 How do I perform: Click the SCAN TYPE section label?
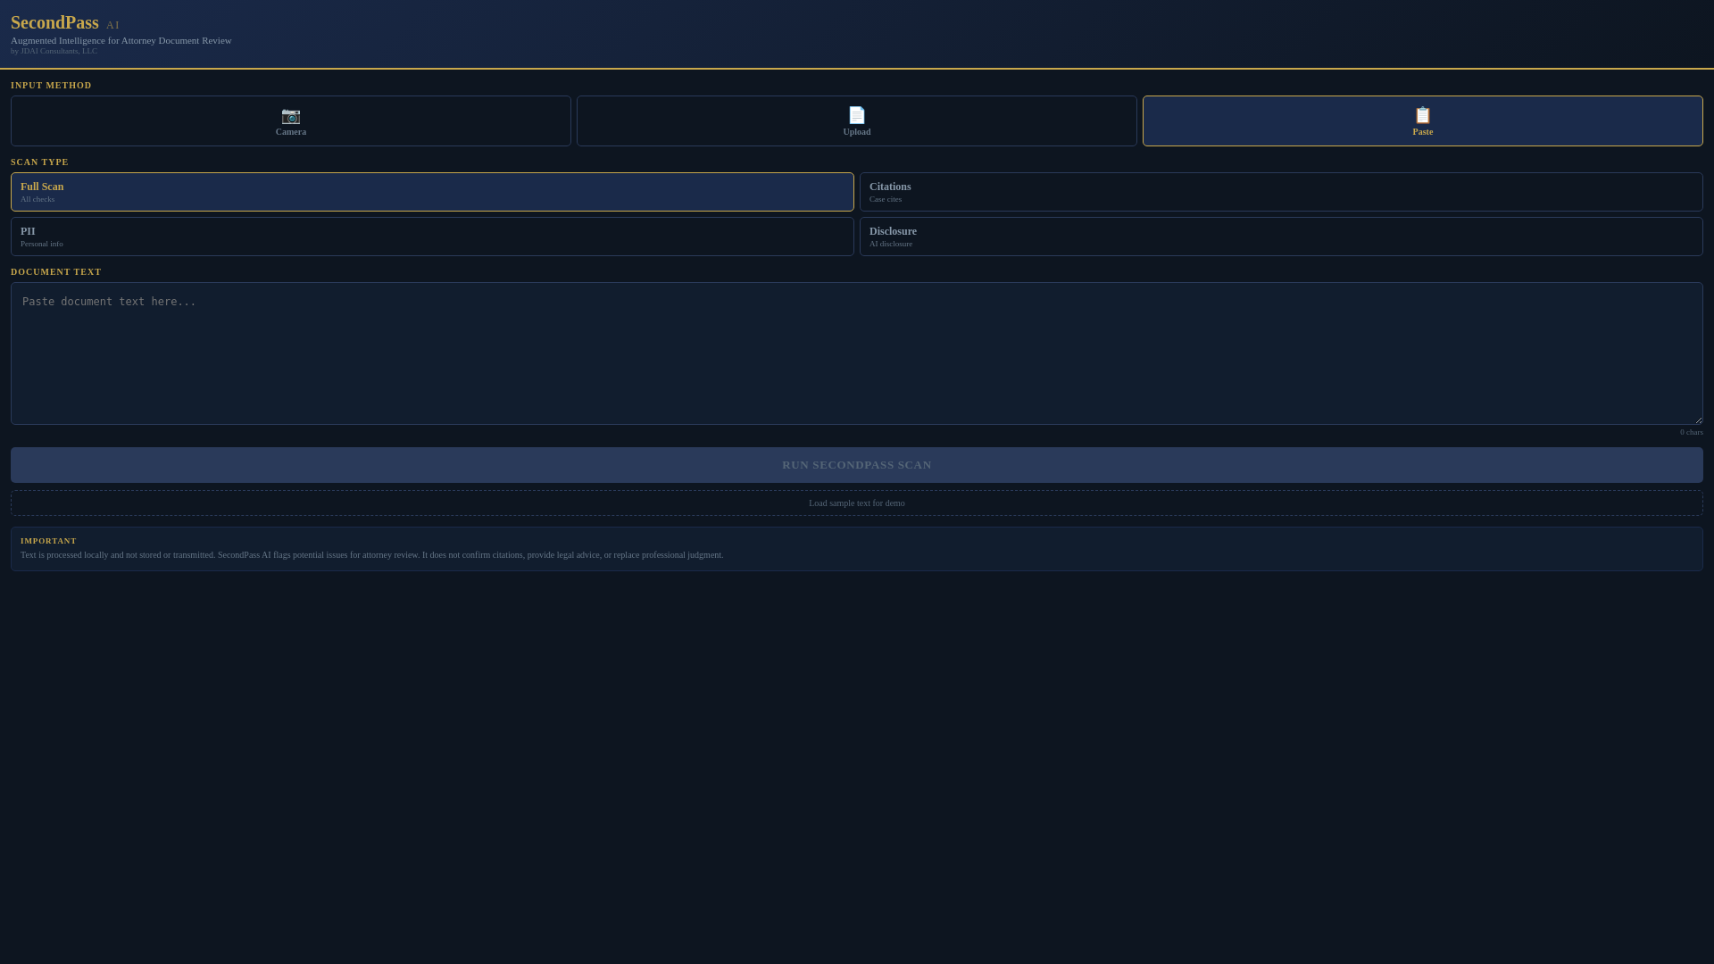click(39, 162)
